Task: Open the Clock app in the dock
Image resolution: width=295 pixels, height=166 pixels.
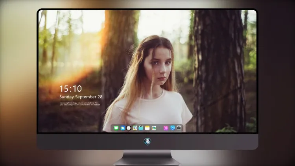Action: tap(129, 128)
